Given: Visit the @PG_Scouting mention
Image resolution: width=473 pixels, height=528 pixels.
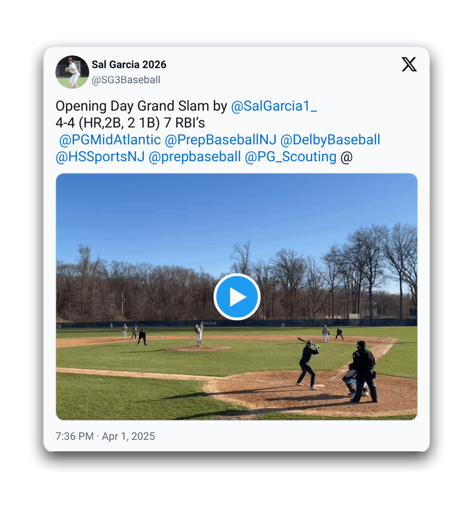Looking at the screenshot, I should click(290, 157).
